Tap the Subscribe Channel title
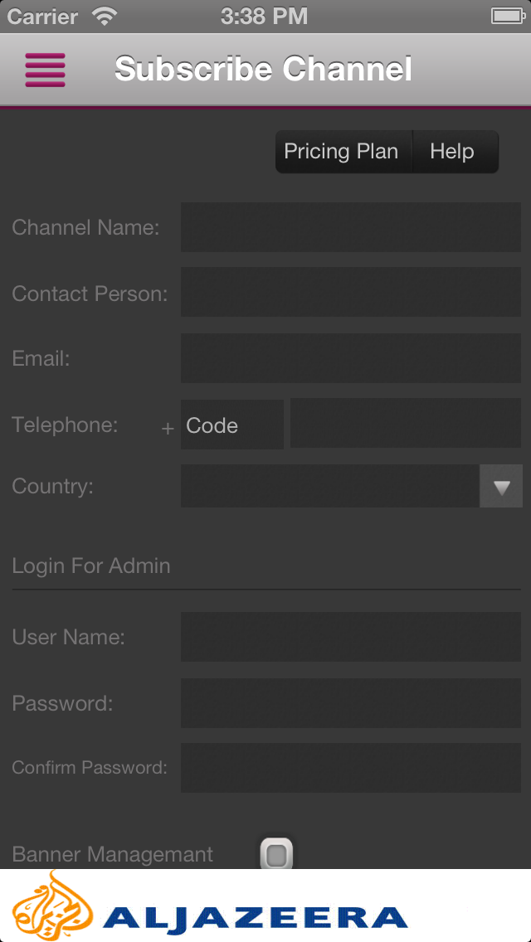The width and height of the screenshot is (531, 942). (263, 69)
